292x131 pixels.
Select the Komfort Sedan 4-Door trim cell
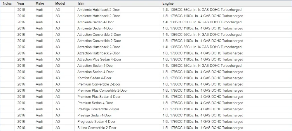[117, 78]
